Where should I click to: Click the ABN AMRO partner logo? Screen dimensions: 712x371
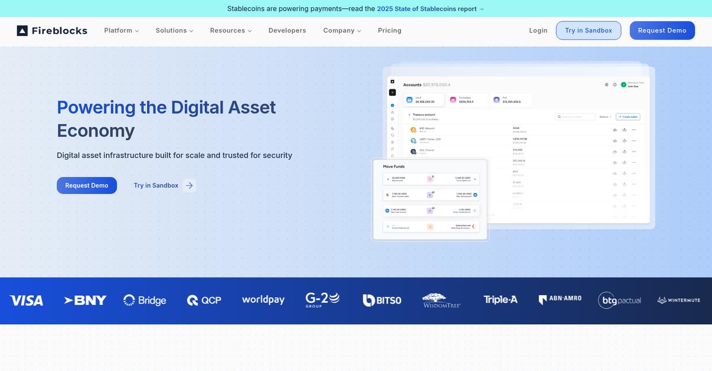click(560, 300)
